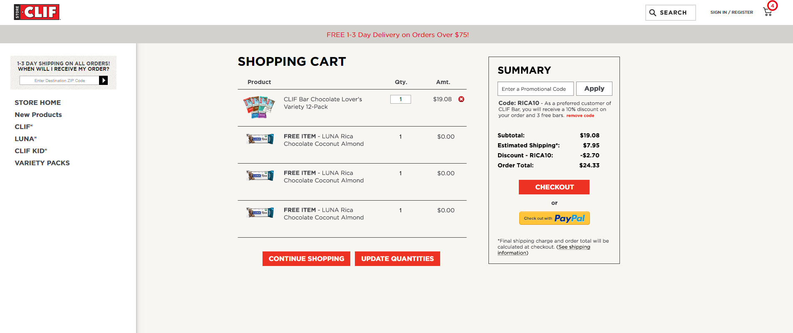Click the CONTINUE SHOPPING button
This screenshot has width=793, height=333.
306,258
